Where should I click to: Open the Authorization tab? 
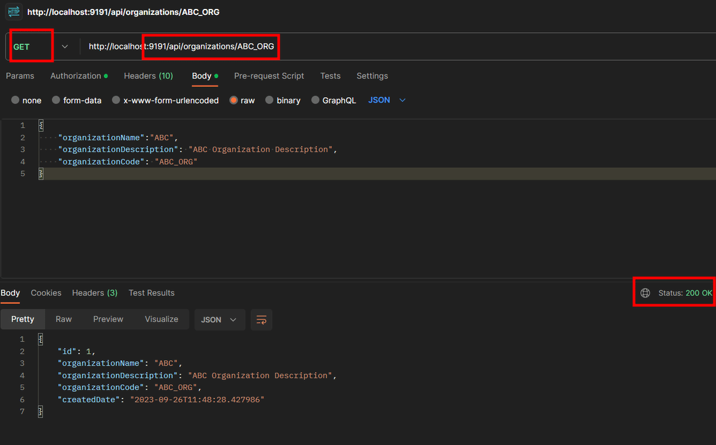coord(79,76)
